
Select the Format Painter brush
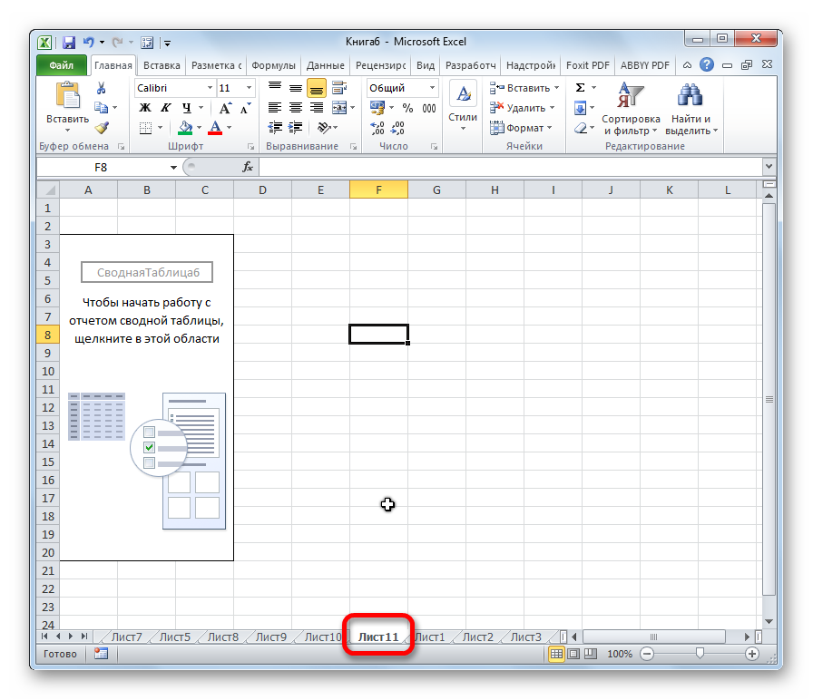pos(103,128)
